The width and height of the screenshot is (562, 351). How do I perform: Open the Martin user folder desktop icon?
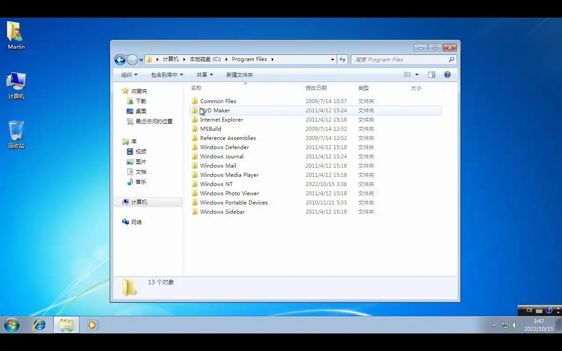[x=16, y=35]
